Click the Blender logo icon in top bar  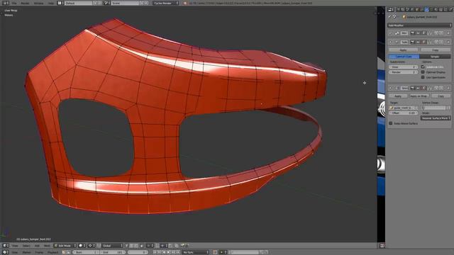[185, 3]
